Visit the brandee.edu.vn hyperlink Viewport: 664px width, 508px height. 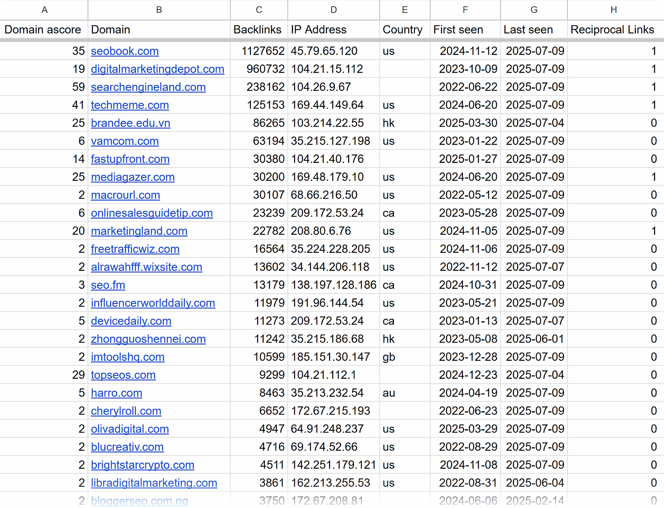pyautogui.click(x=130, y=123)
